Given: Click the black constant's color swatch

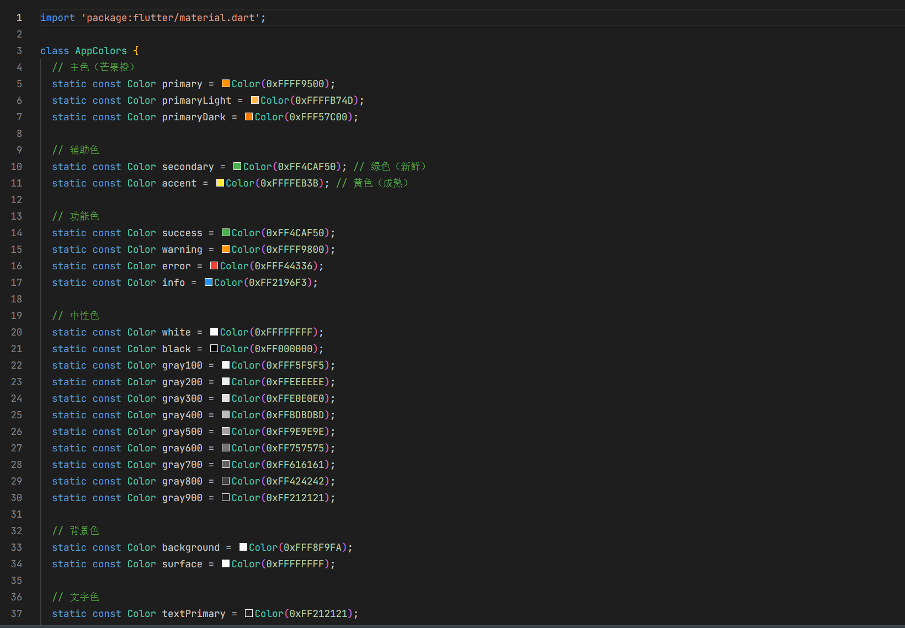Looking at the screenshot, I should coord(214,348).
